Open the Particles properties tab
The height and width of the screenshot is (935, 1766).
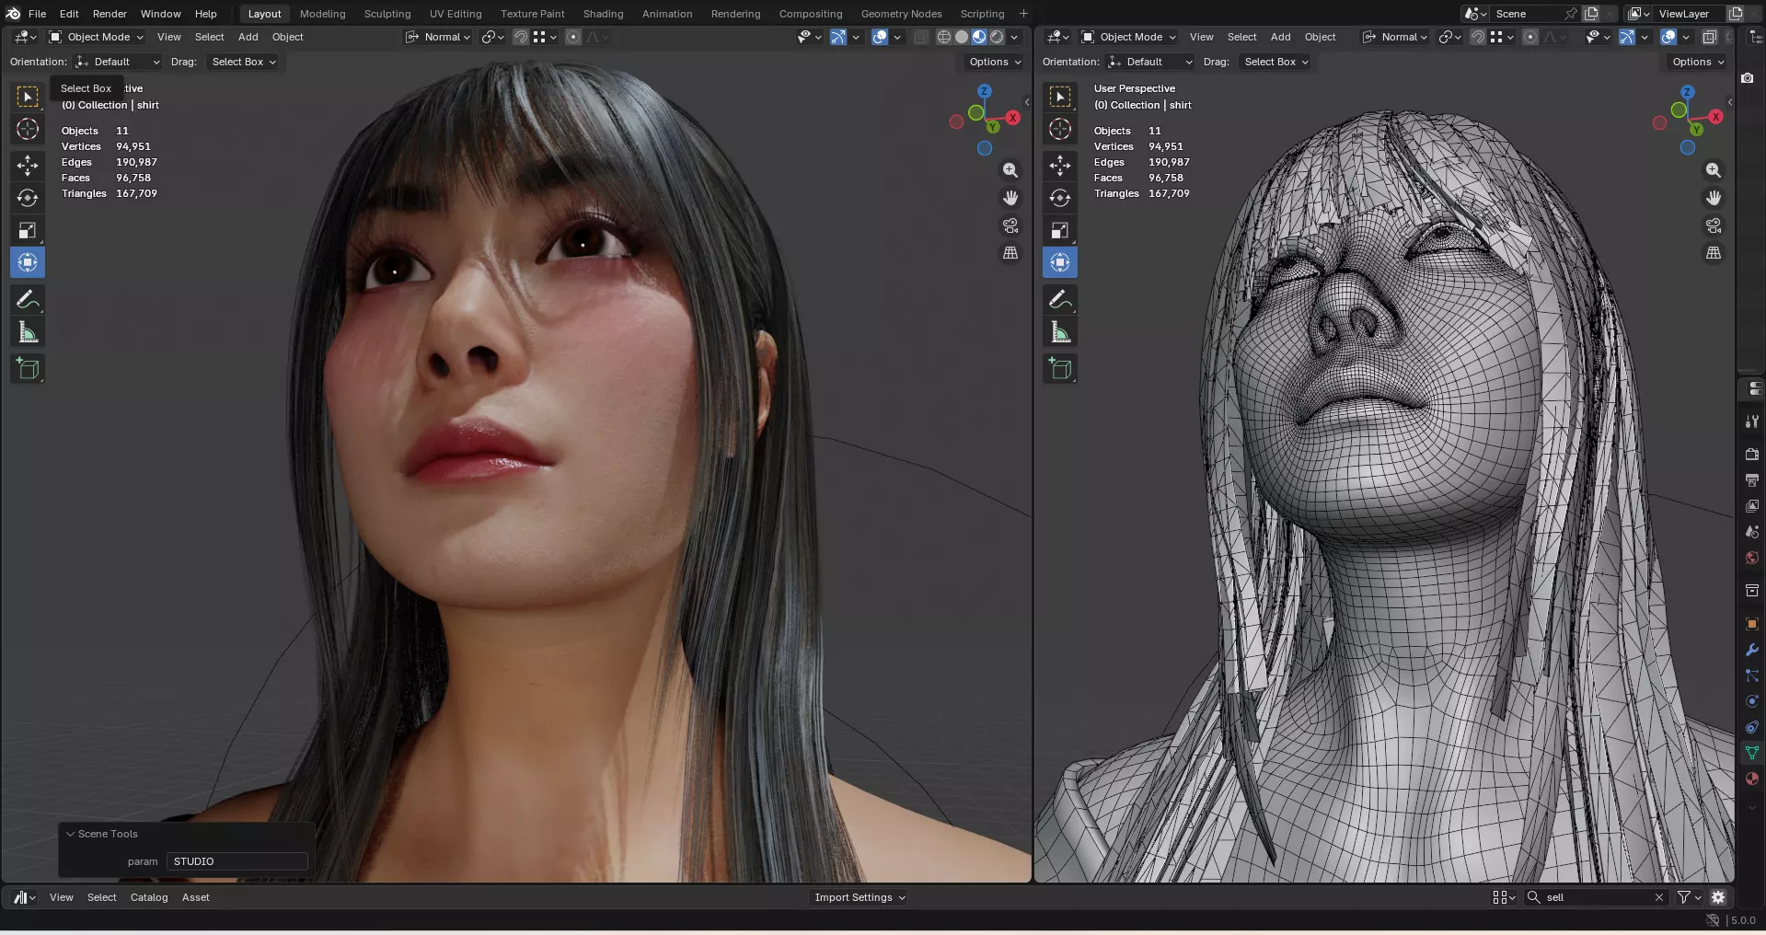click(x=1752, y=675)
